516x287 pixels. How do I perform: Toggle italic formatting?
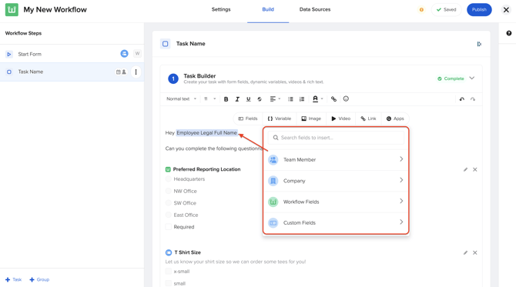(x=237, y=99)
